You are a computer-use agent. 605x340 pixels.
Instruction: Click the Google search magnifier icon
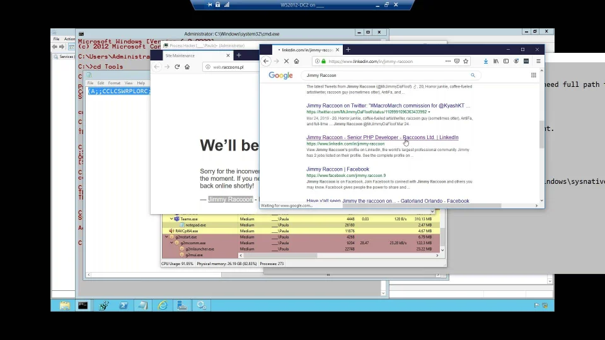[x=473, y=75]
